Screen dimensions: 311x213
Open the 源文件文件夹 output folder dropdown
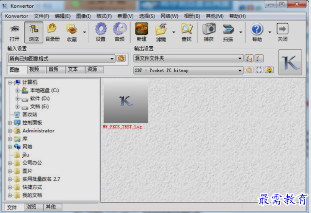[x=188, y=58]
